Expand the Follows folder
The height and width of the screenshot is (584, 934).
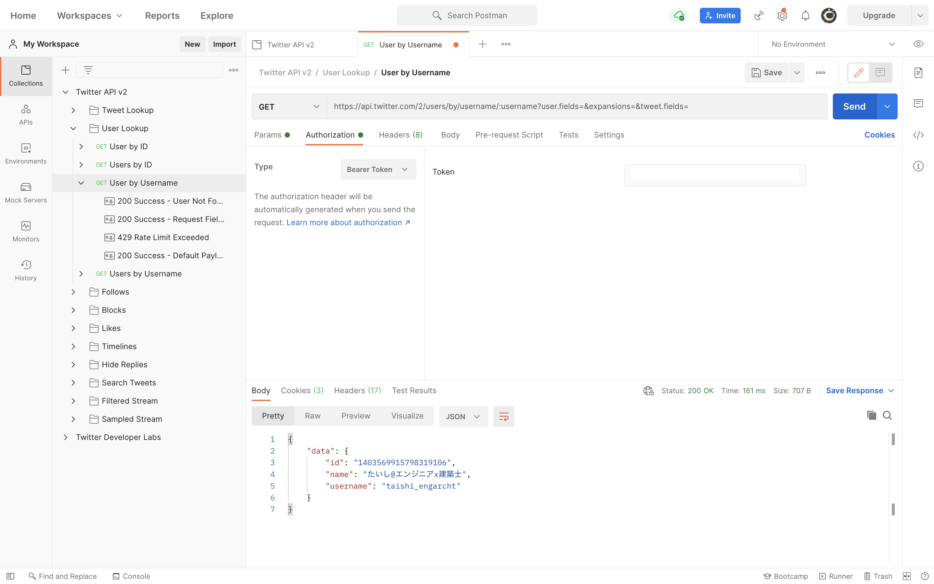click(73, 292)
